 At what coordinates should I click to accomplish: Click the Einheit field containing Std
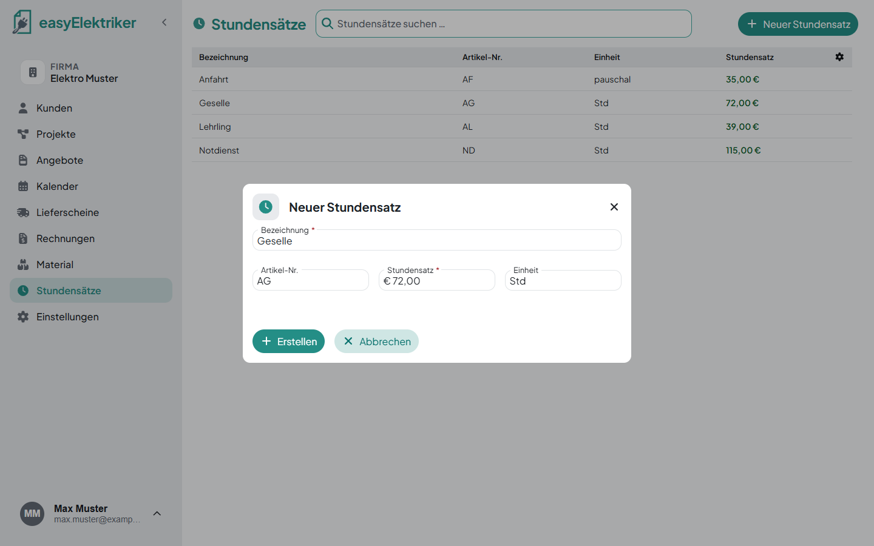[563, 280]
